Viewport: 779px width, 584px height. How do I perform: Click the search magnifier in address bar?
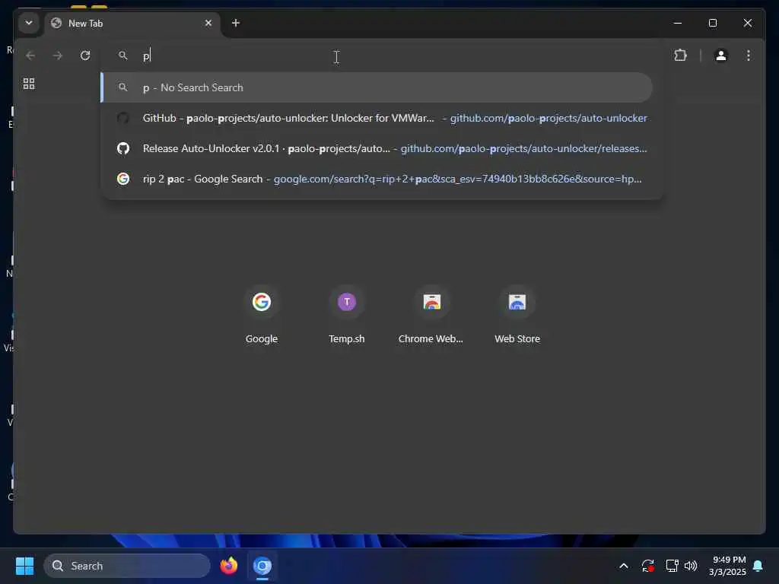[x=122, y=56]
